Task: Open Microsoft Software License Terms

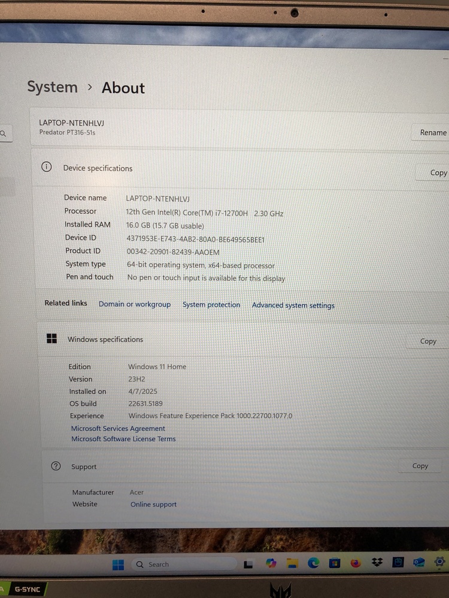Action: (x=123, y=438)
